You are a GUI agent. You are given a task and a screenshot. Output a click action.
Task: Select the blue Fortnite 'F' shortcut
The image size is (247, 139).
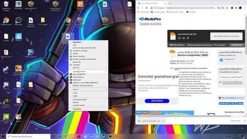tap(19, 37)
